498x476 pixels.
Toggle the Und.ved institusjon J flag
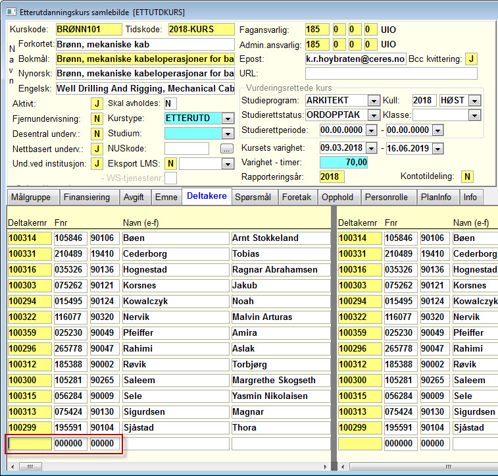pos(97,164)
